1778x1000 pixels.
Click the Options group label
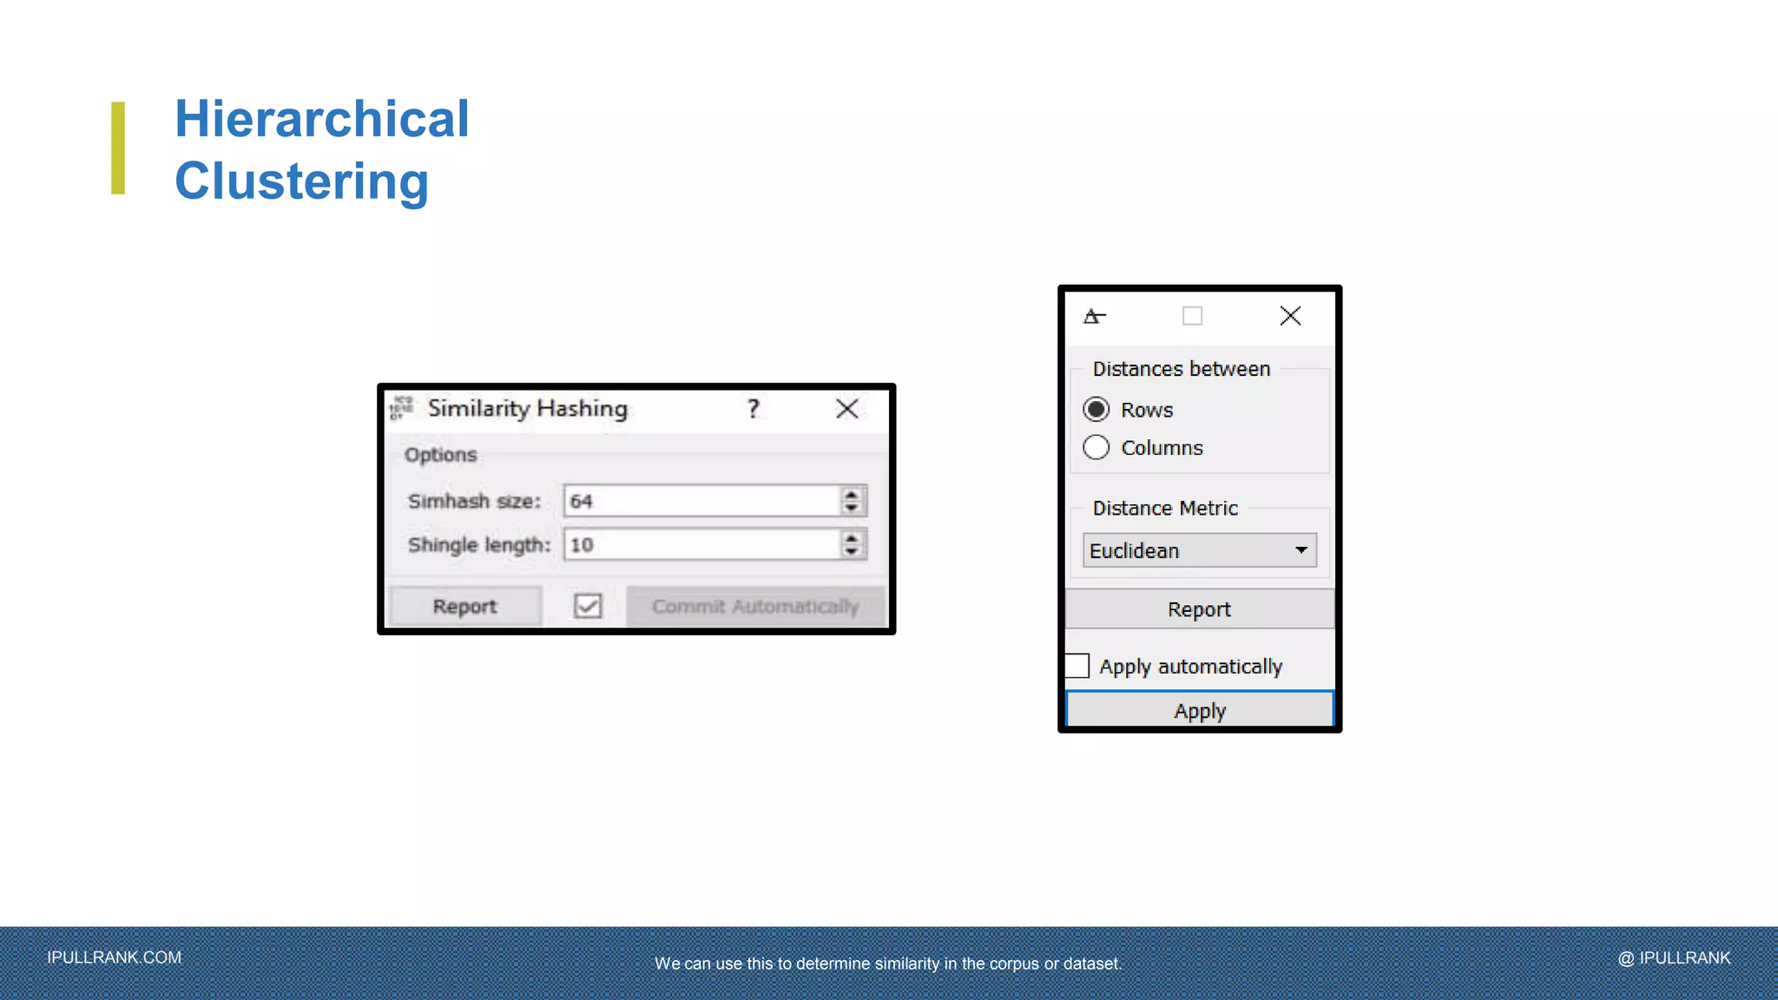click(x=441, y=455)
